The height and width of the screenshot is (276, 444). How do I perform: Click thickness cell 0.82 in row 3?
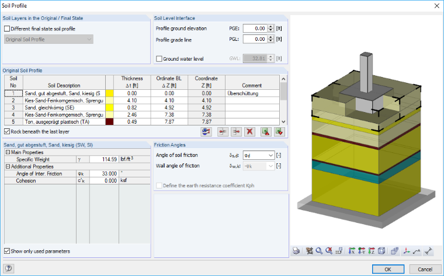(x=132, y=107)
